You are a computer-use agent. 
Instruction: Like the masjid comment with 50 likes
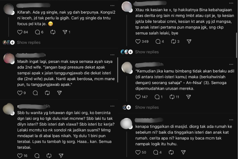(x=138, y=152)
